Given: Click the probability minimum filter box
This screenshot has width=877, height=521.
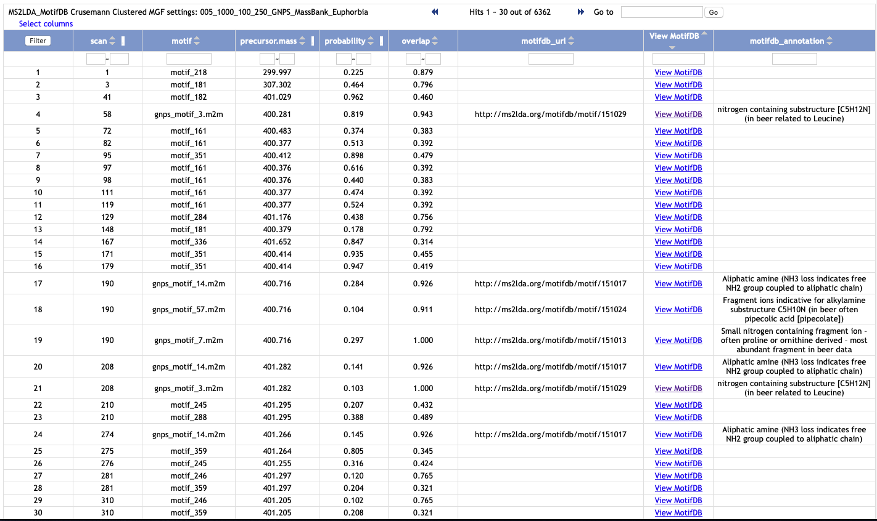Looking at the screenshot, I should 344,59.
